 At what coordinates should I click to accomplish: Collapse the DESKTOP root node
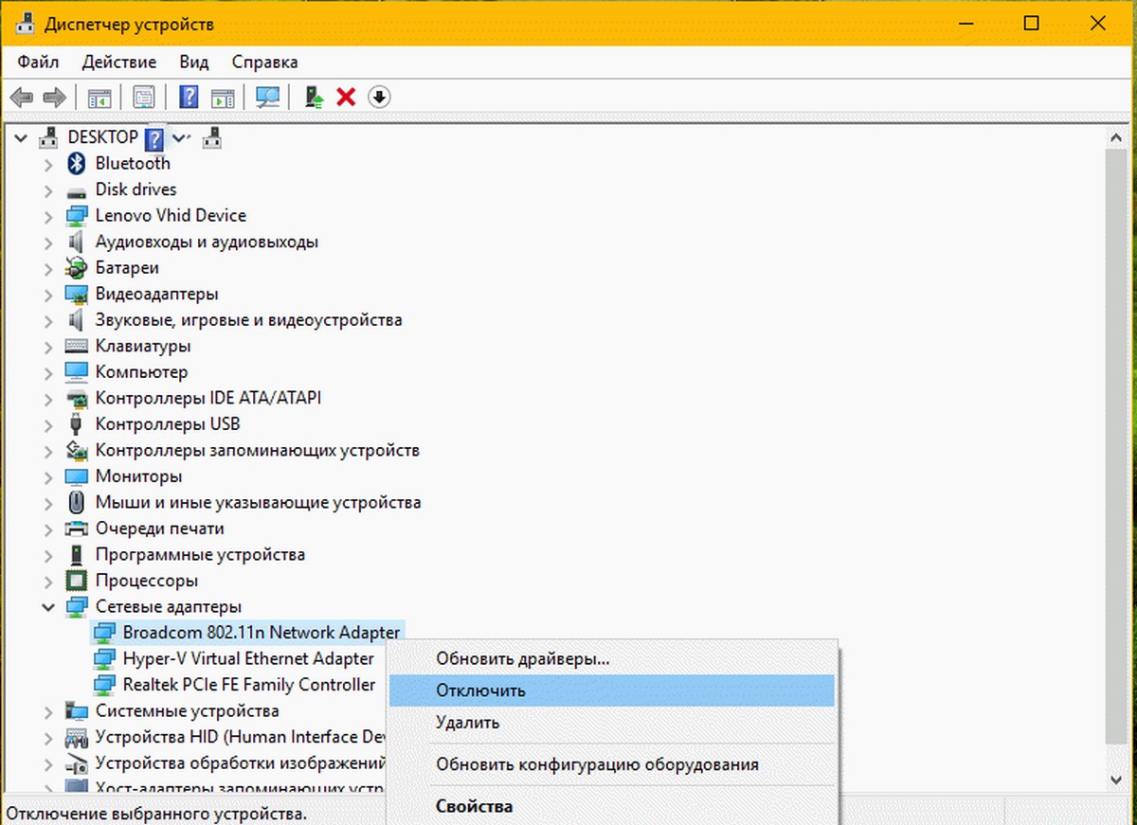[x=21, y=137]
